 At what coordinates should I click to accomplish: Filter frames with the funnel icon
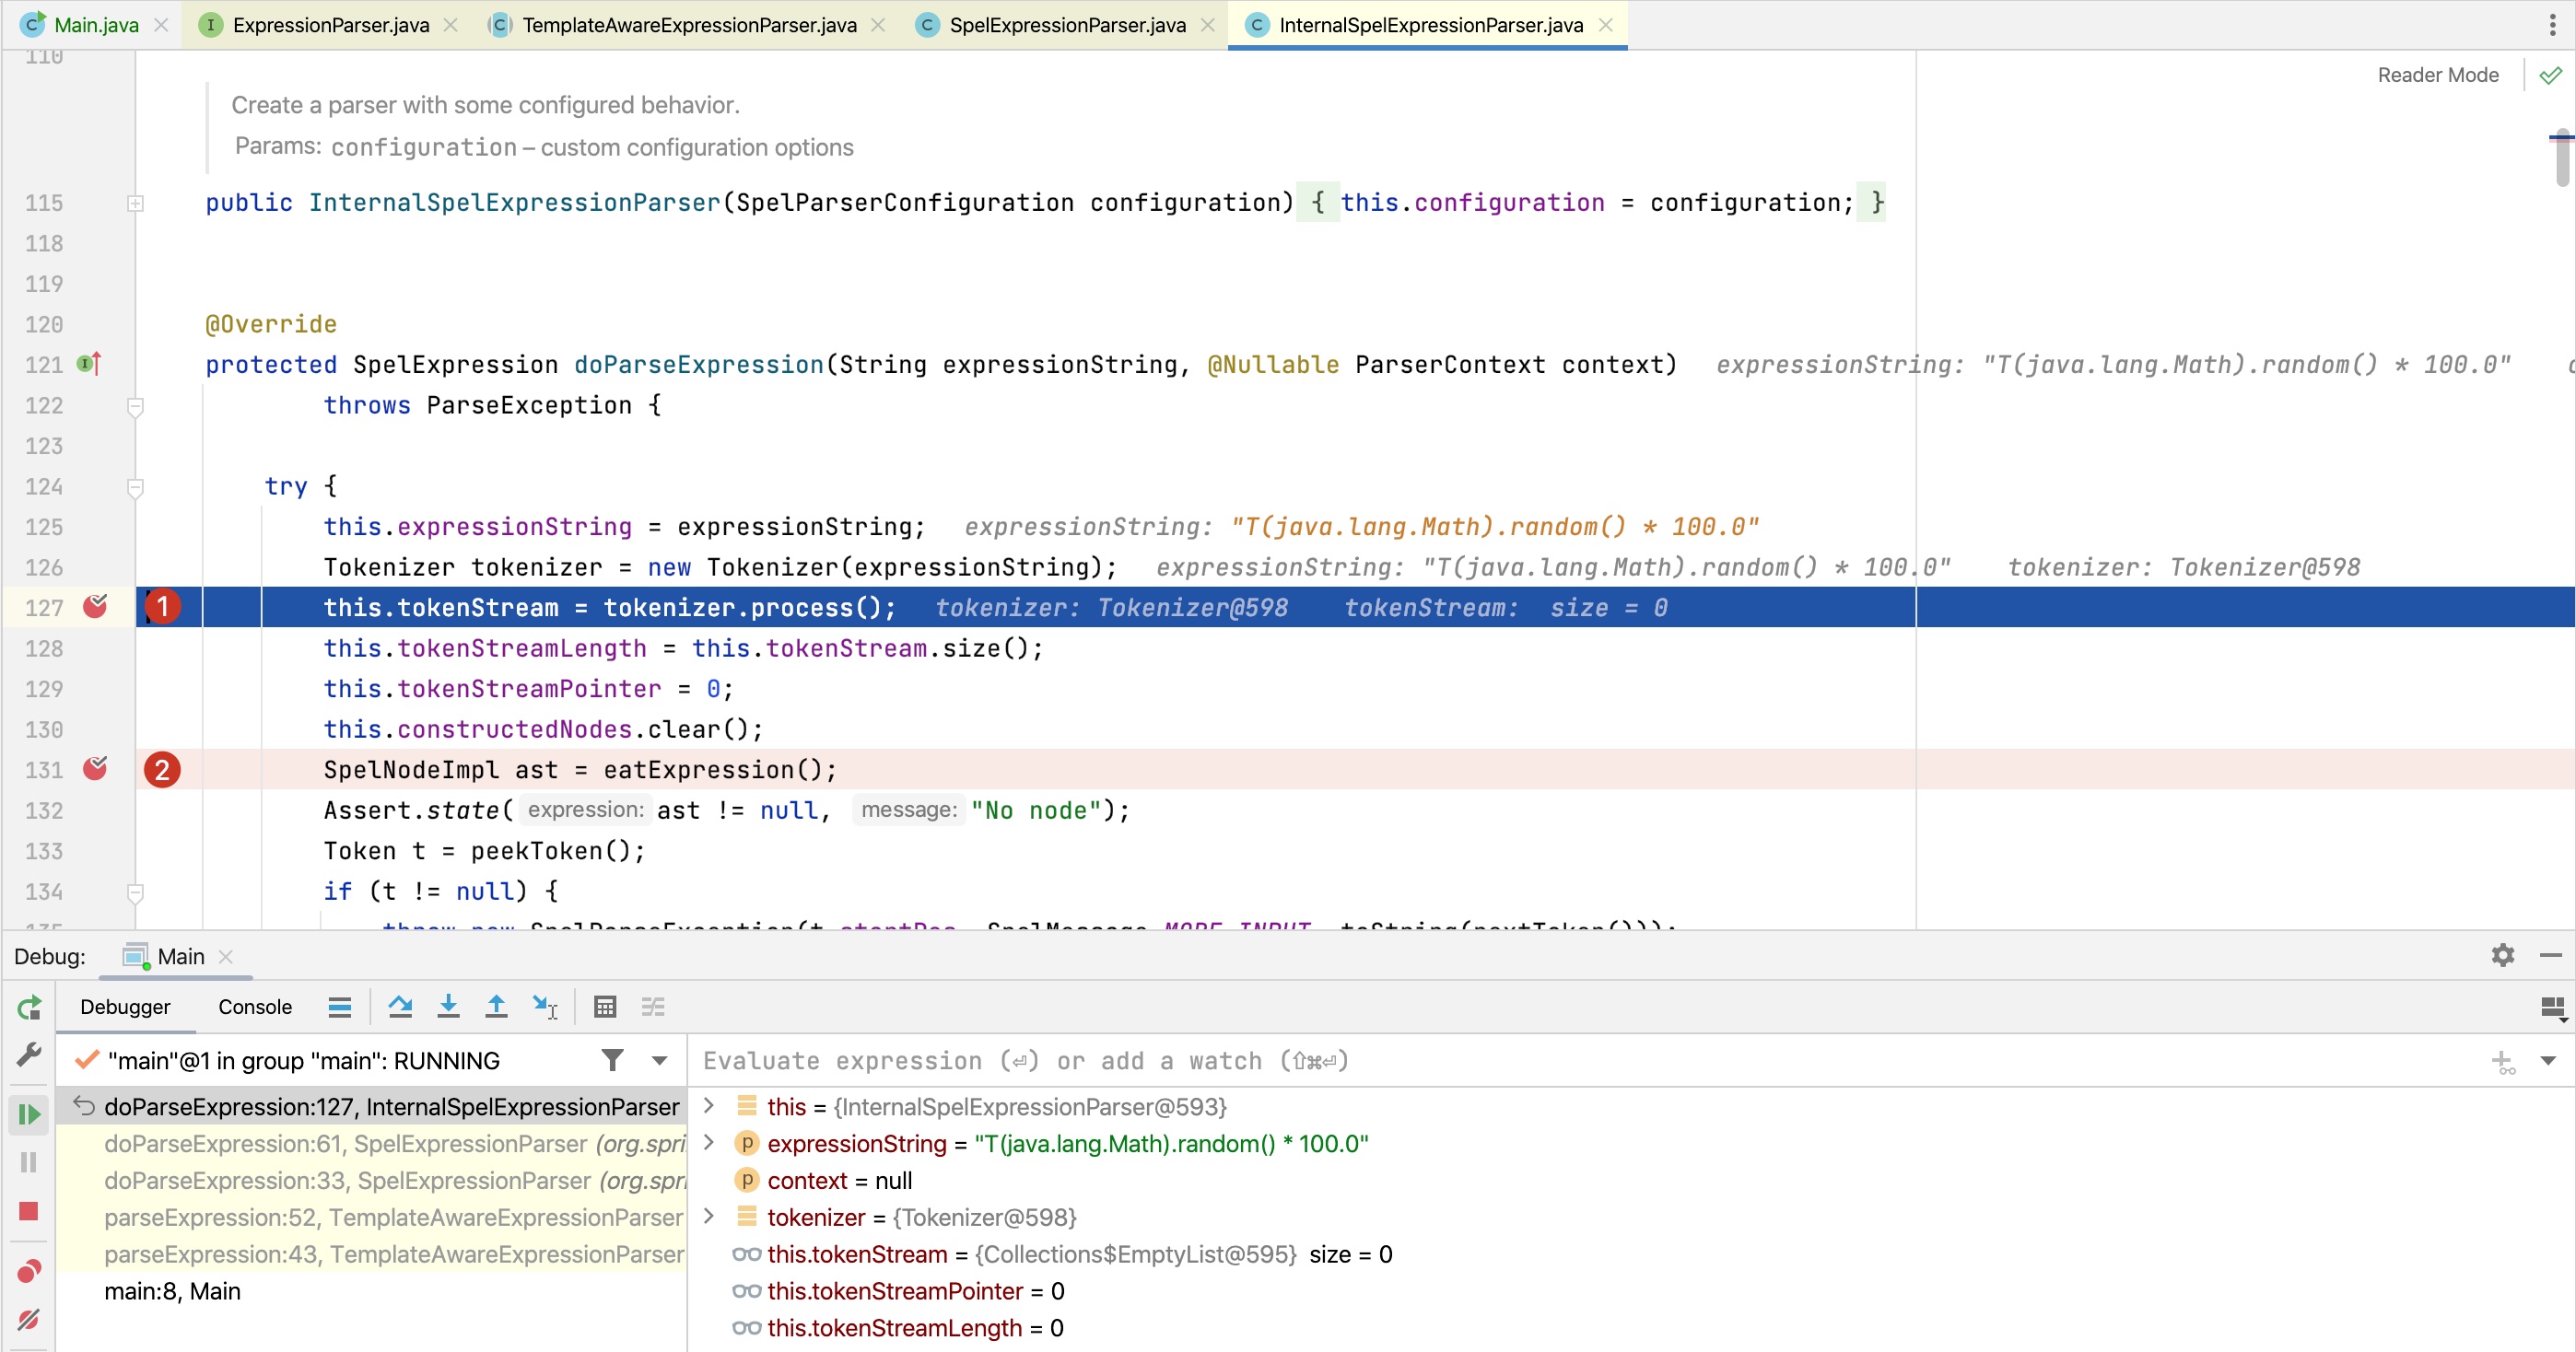613,1060
